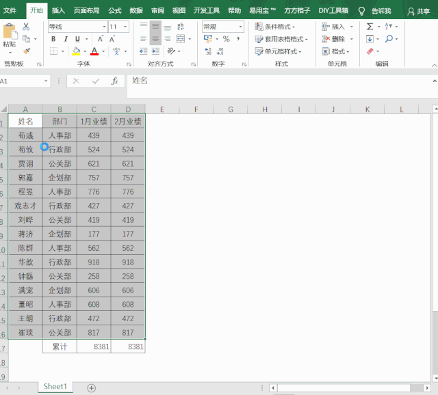
Task: Open the 插入 cells dropdown arrow
Action: [352, 27]
